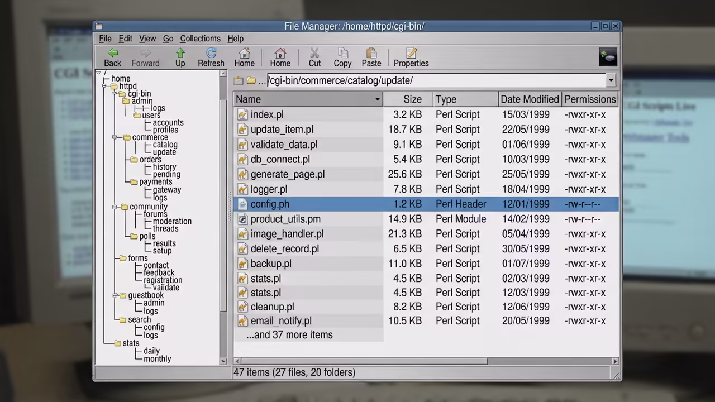Go up one directory with Up
The height and width of the screenshot is (402, 715).
(180, 58)
